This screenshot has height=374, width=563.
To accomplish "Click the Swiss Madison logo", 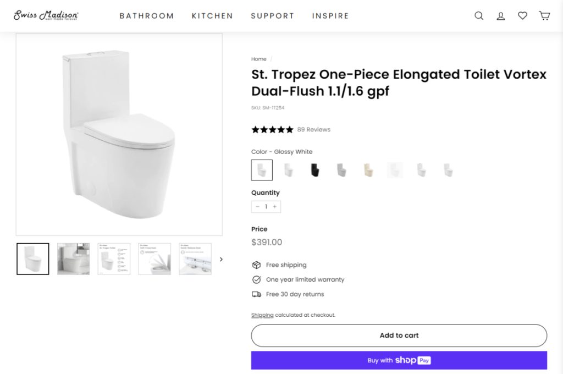I will (46, 15).
